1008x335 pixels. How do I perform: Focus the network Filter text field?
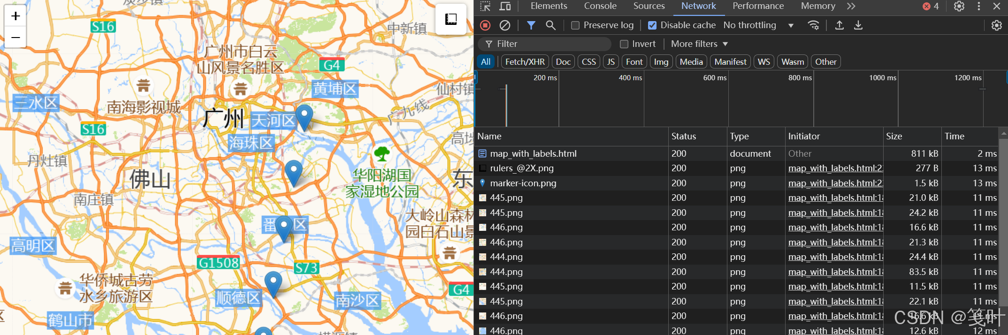[x=544, y=44]
